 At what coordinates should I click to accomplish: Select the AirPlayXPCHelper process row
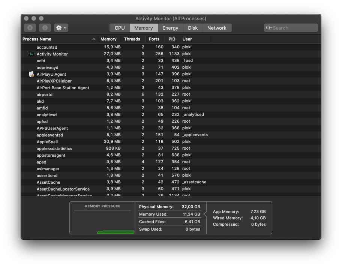171,81
